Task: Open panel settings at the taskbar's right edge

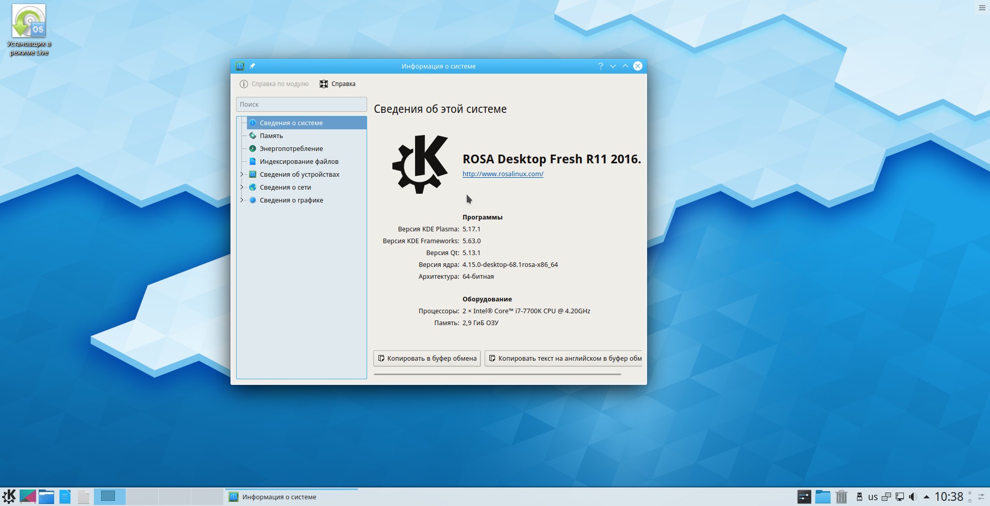Action: [981, 497]
